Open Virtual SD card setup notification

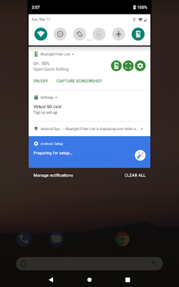[x=89, y=109]
